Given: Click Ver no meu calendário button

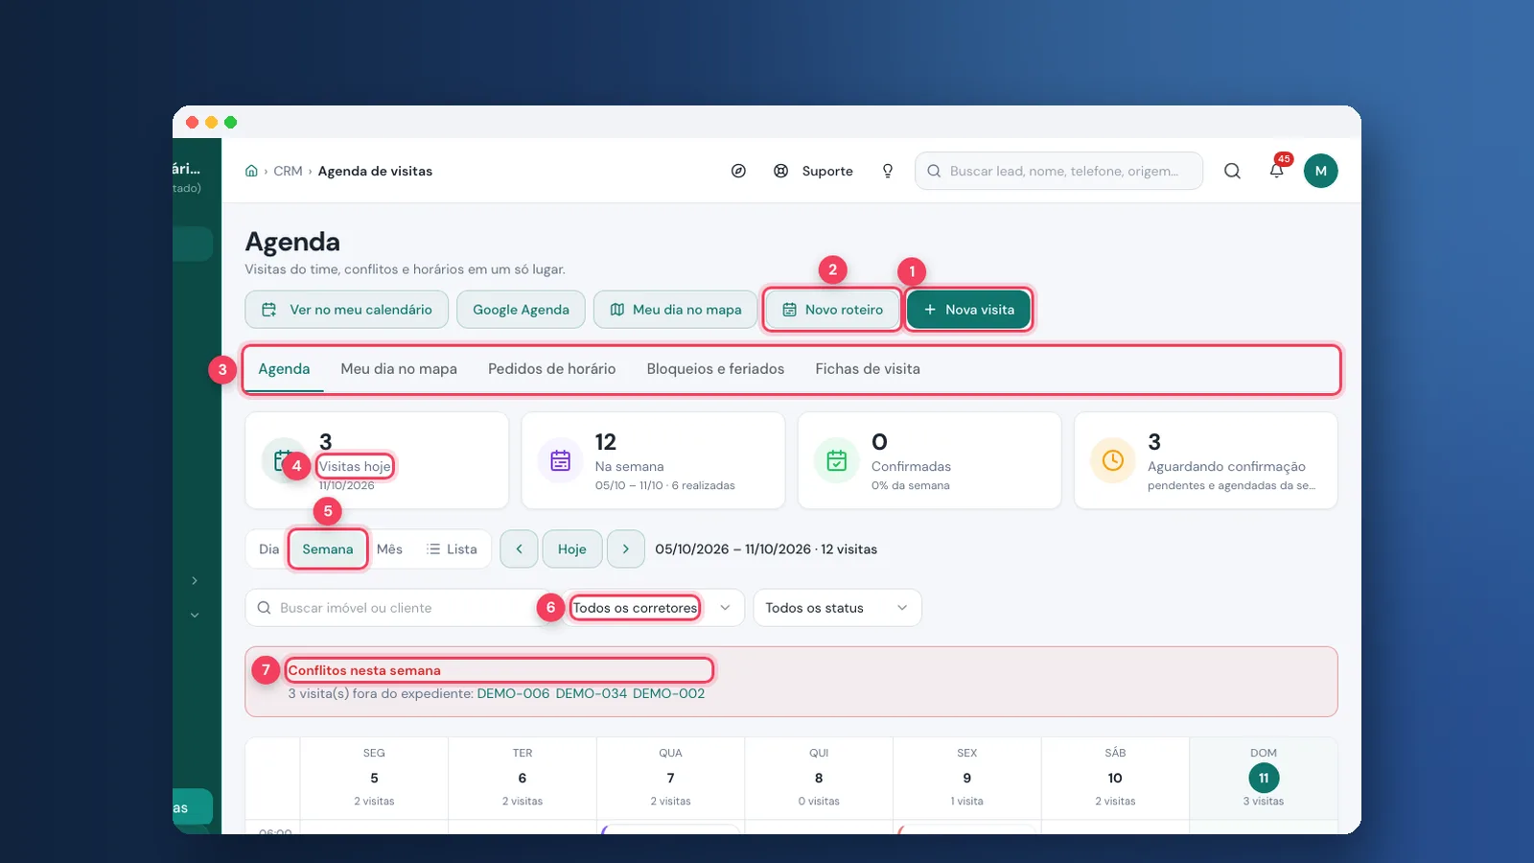Looking at the screenshot, I should coord(347,310).
